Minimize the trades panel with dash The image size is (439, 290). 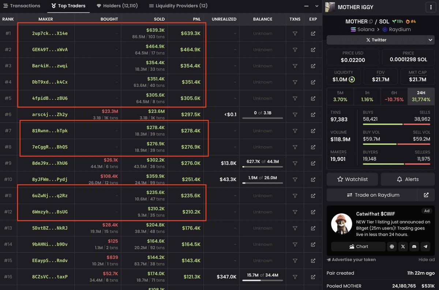[306, 6]
